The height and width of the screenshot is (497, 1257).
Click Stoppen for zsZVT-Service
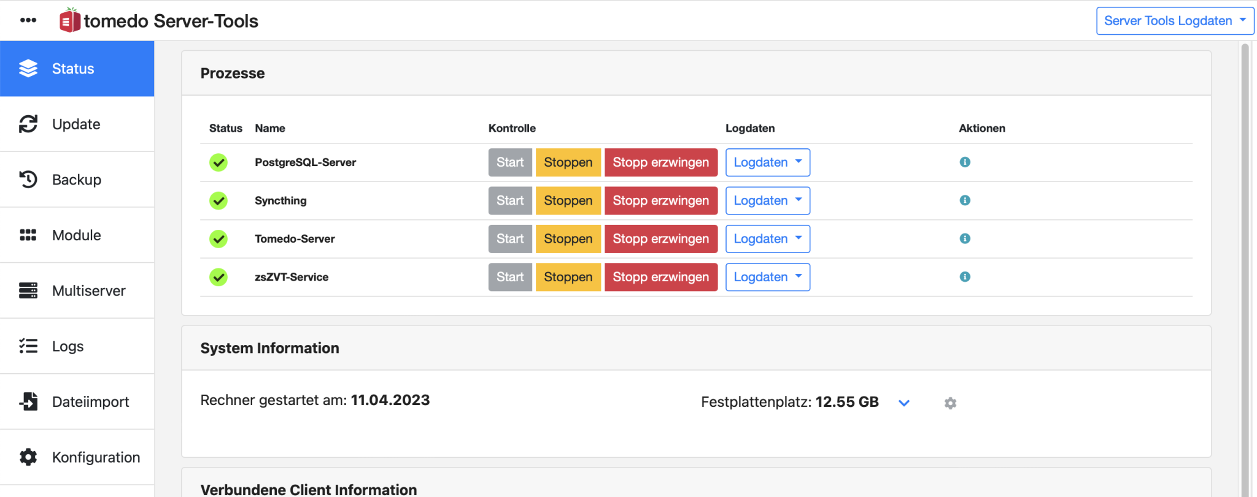pos(568,277)
